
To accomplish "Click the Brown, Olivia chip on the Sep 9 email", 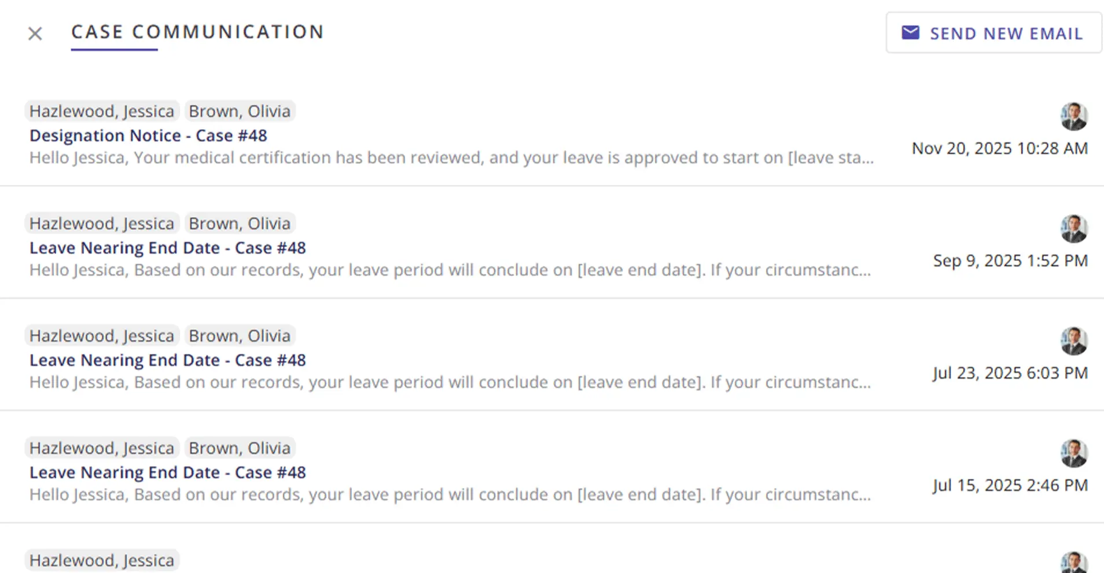I will (x=240, y=223).
